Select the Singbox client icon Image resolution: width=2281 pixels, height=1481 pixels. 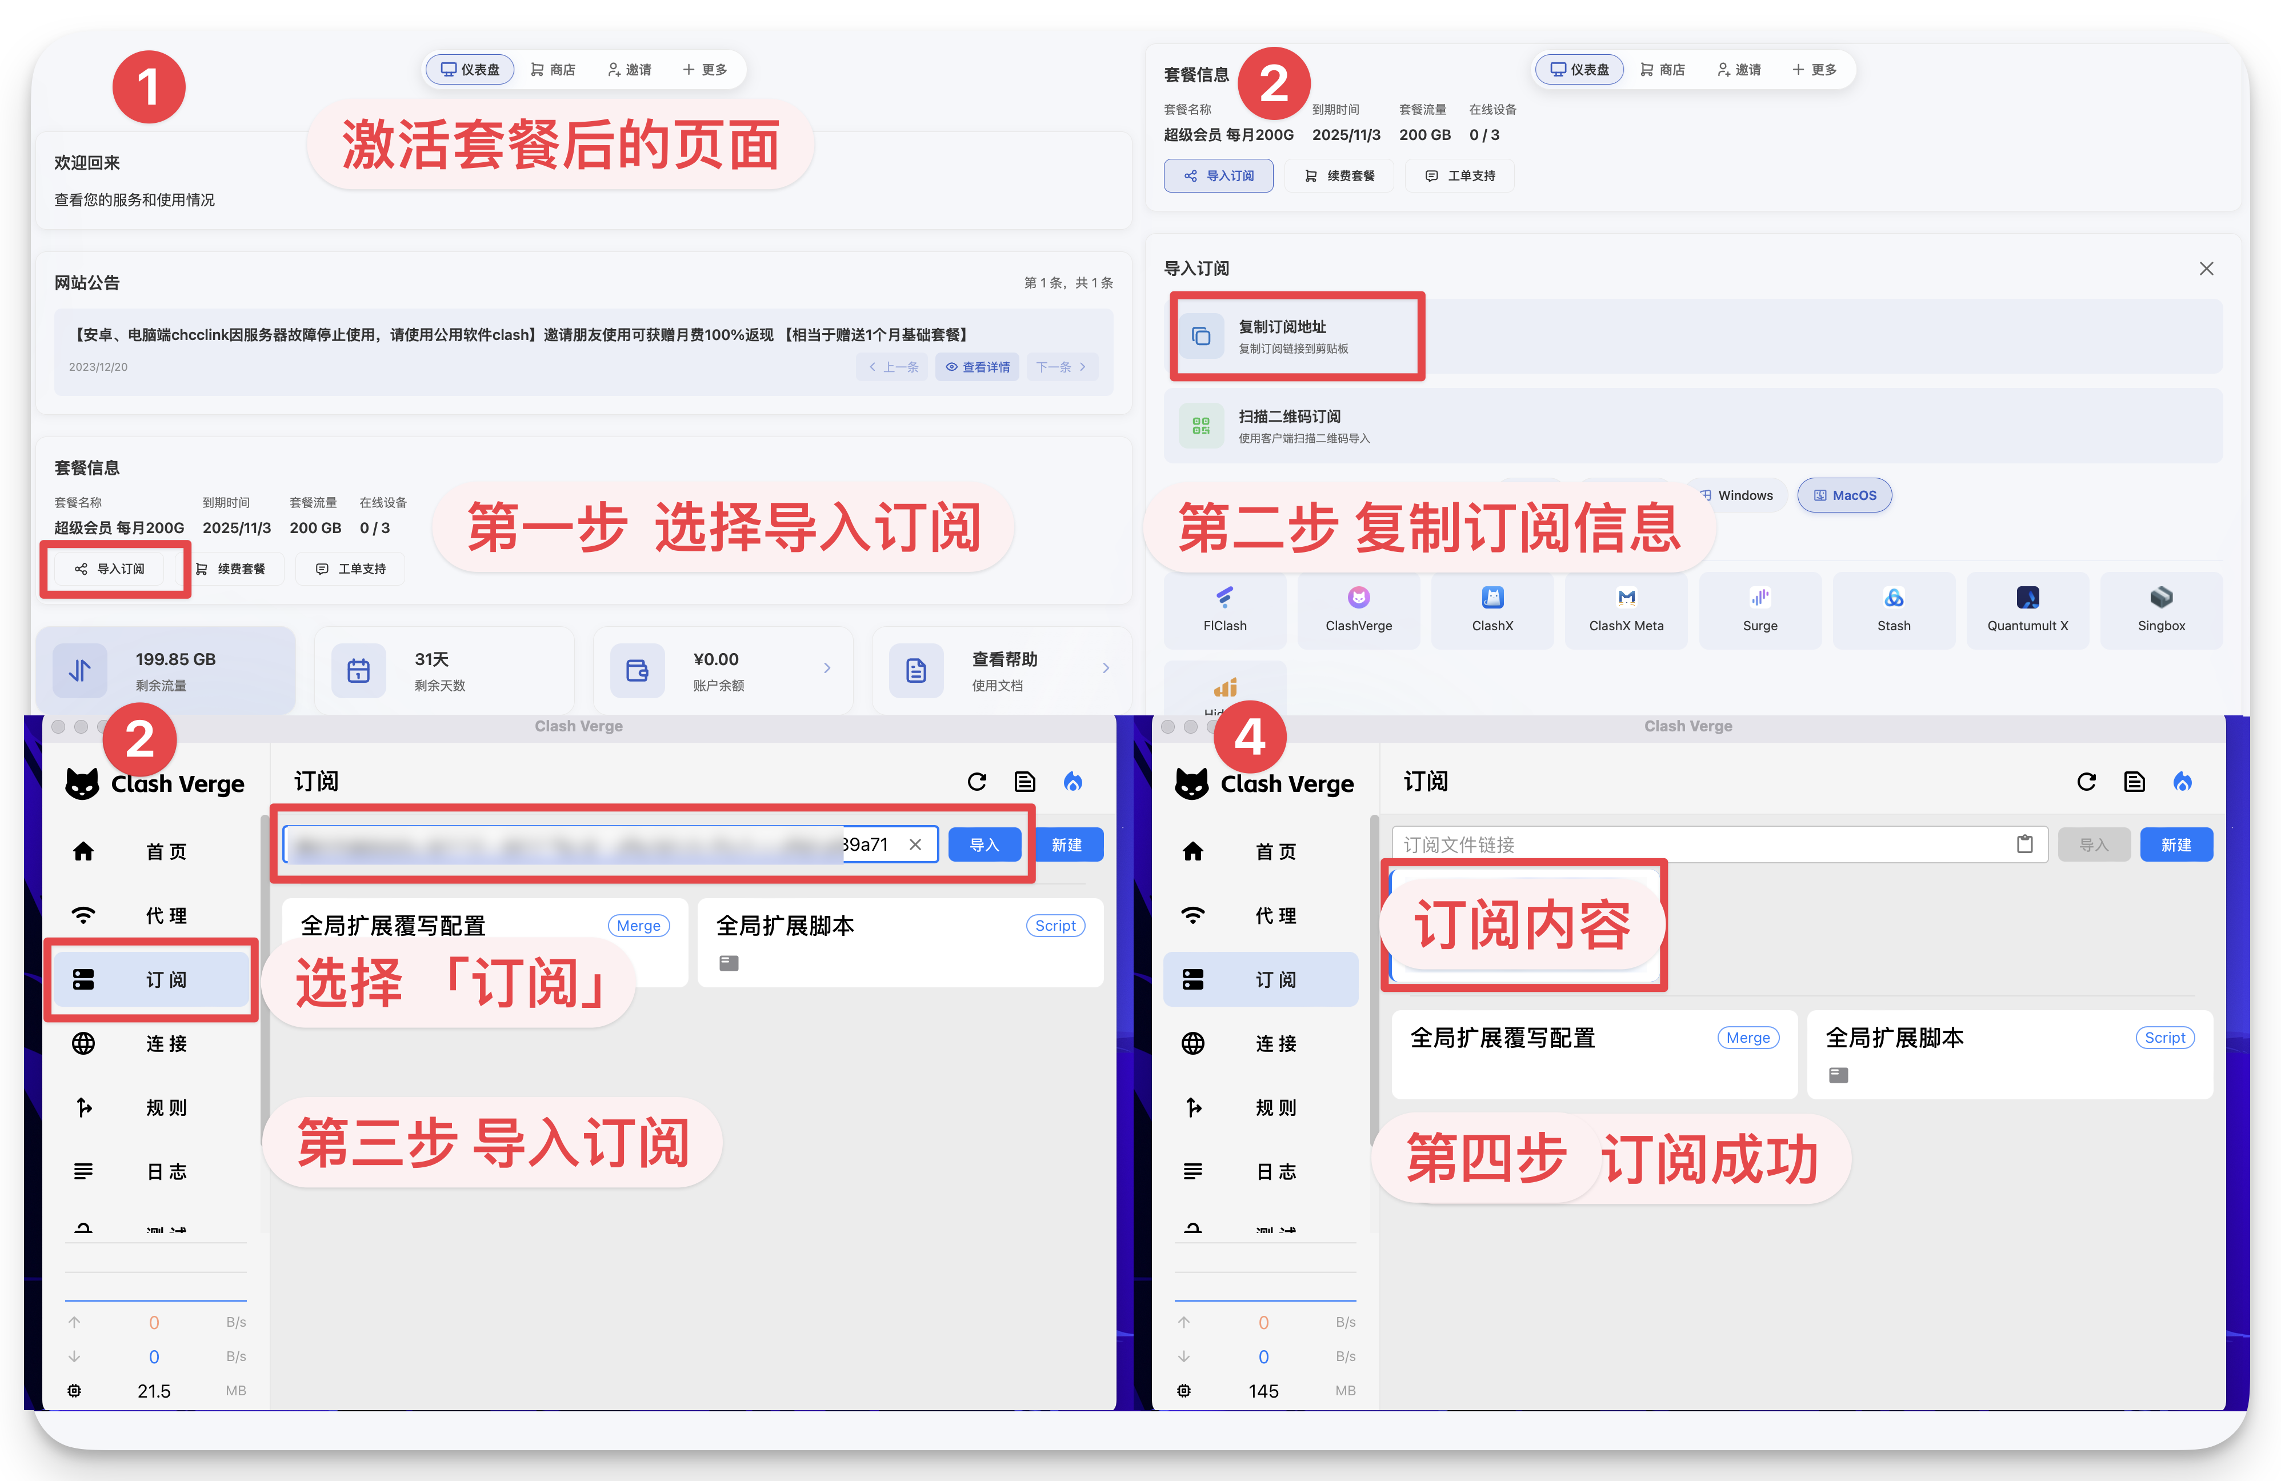pyautogui.click(x=2160, y=598)
